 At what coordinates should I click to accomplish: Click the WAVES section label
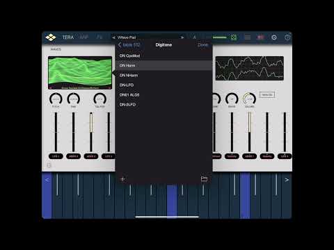[56, 49]
